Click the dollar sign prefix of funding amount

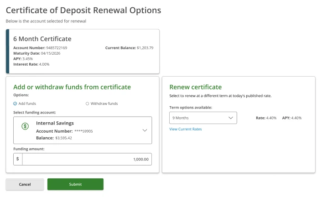tap(18, 159)
